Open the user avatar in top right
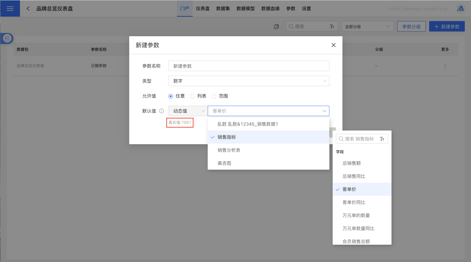 click(461, 8)
